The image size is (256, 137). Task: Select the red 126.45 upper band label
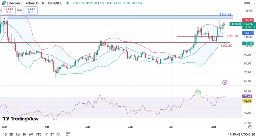248,20
